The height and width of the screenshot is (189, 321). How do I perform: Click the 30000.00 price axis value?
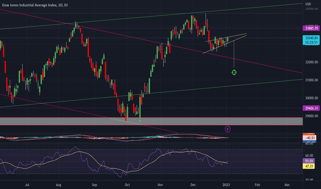[x=312, y=98]
